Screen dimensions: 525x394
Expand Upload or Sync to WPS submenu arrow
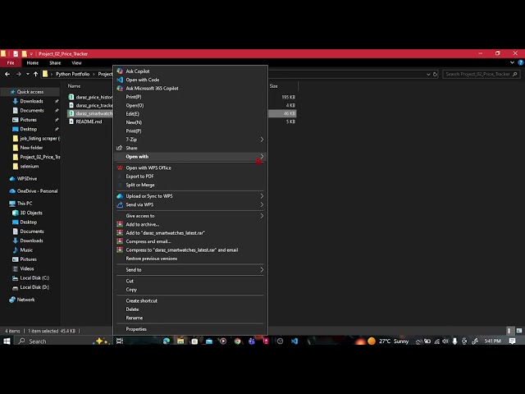tap(262, 196)
